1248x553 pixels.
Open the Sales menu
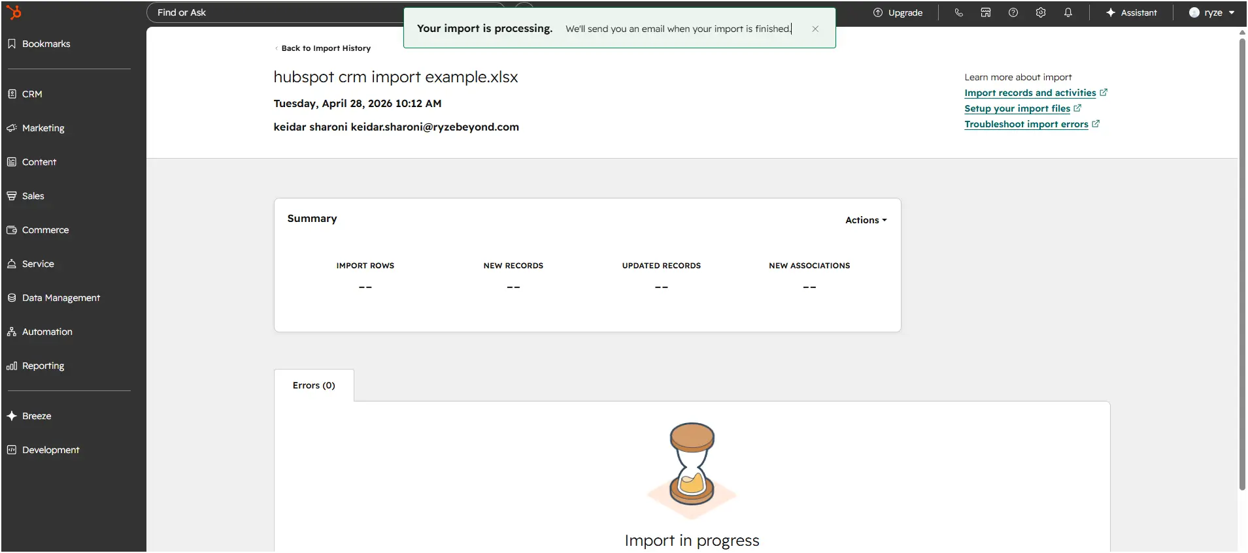point(33,196)
